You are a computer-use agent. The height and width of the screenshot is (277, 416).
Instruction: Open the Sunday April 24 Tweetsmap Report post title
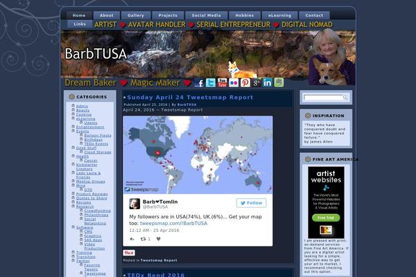190,97
